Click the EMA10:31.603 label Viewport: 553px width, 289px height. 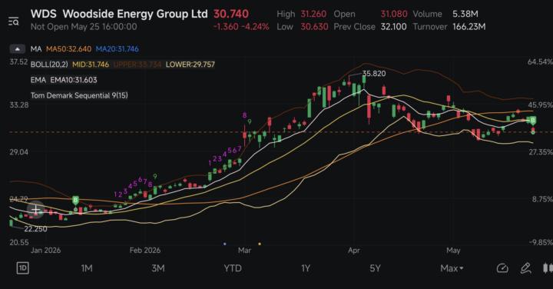pos(74,80)
